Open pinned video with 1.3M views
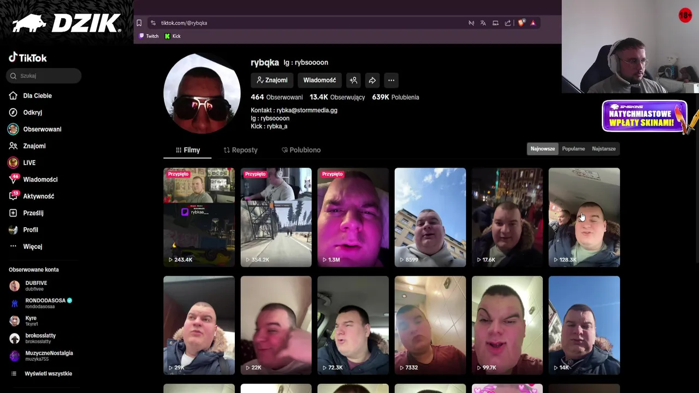Screen dimensions: 699x393 [353, 217]
